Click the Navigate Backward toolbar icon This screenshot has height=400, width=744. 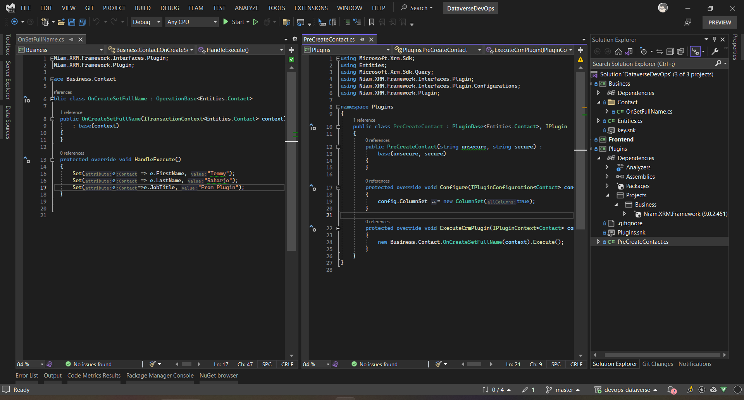14,22
